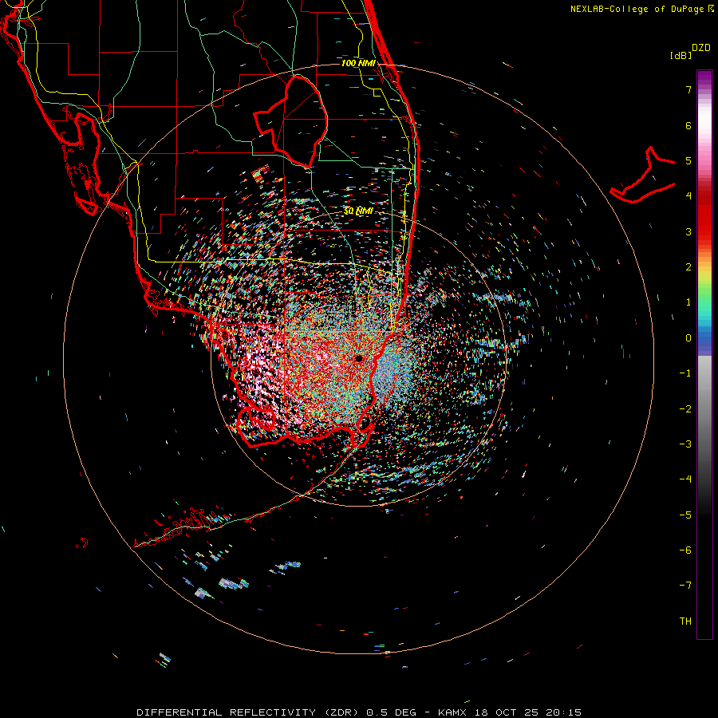Click the DZD legend title
The width and height of the screenshot is (718, 718).
coord(701,48)
